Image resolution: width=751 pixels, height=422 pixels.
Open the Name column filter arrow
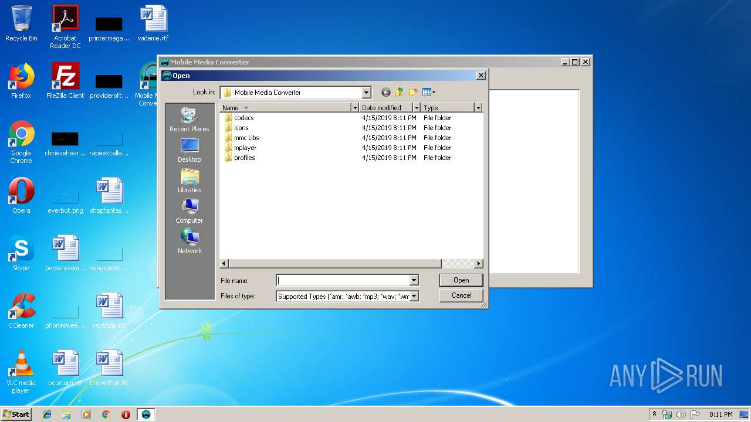coord(354,108)
